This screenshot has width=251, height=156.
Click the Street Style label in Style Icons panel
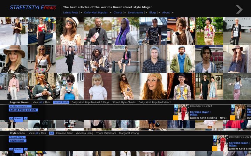click(17, 137)
